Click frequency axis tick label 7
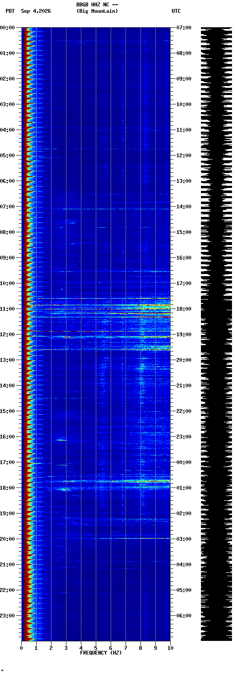Image resolution: width=235 pixels, height=675 pixels. pos(126,648)
